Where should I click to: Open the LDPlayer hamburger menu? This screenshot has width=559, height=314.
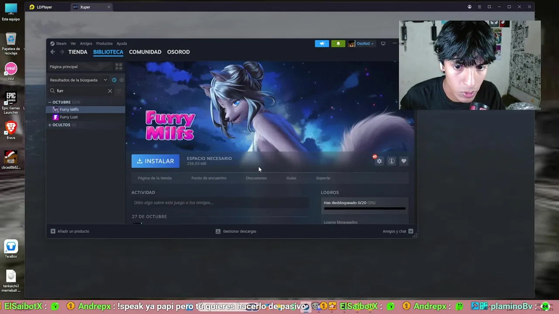point(479,7)
